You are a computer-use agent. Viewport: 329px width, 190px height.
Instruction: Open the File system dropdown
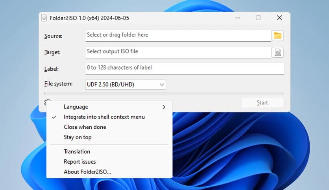point(126,84)
